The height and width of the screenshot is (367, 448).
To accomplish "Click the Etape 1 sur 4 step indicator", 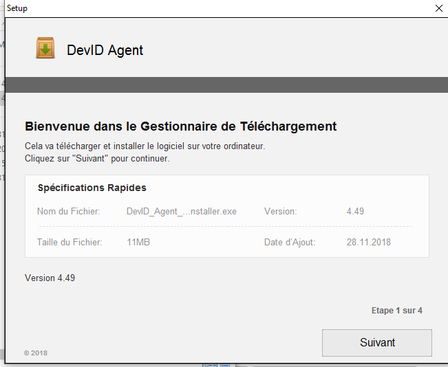I will [396, 311].
